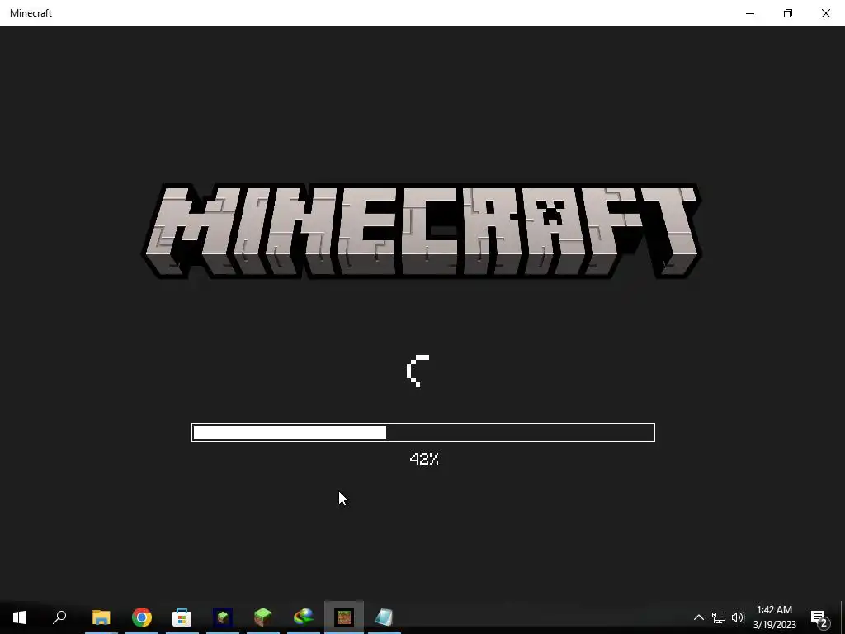845x634 pixels.
Task: Open the large grass block taskbar icon
Action: click(263, 617)
